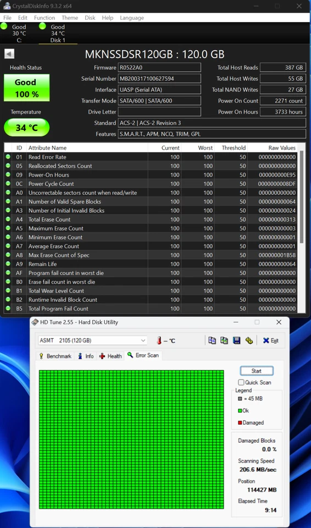
Task: Click the Total Host Writes value 55 GB
Action: tap(283, 79)
